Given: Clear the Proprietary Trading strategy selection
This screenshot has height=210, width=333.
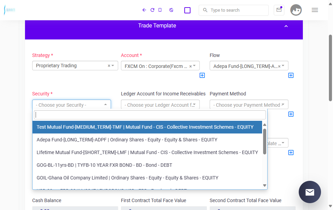Looking at the screenshot, I should [109, 66].
